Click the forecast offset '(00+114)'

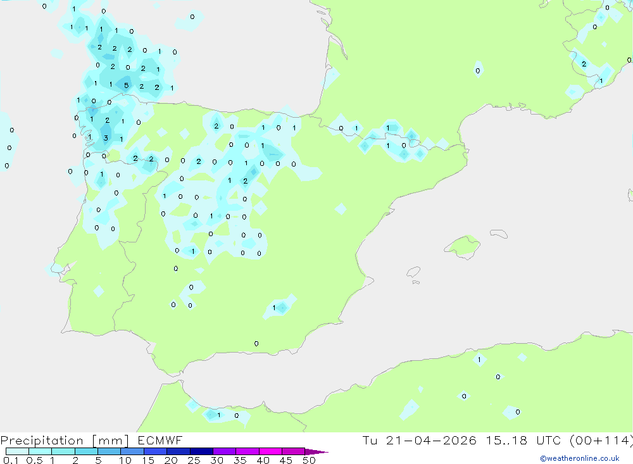pos(603,441)
